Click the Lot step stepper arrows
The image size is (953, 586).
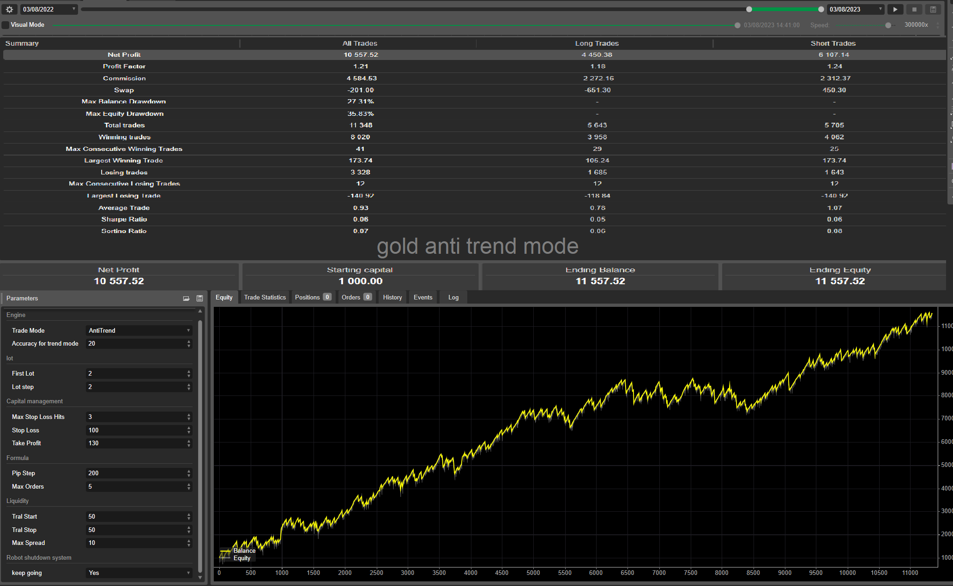pyautogui.click(x=189, y=387)
